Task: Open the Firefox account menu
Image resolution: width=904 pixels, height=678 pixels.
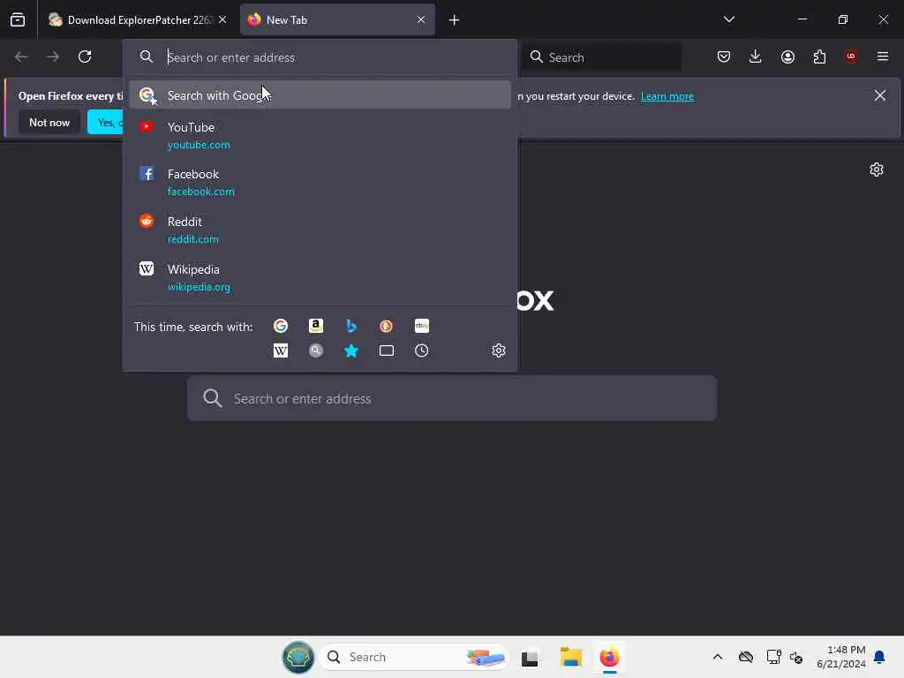Action: [787, 56]
